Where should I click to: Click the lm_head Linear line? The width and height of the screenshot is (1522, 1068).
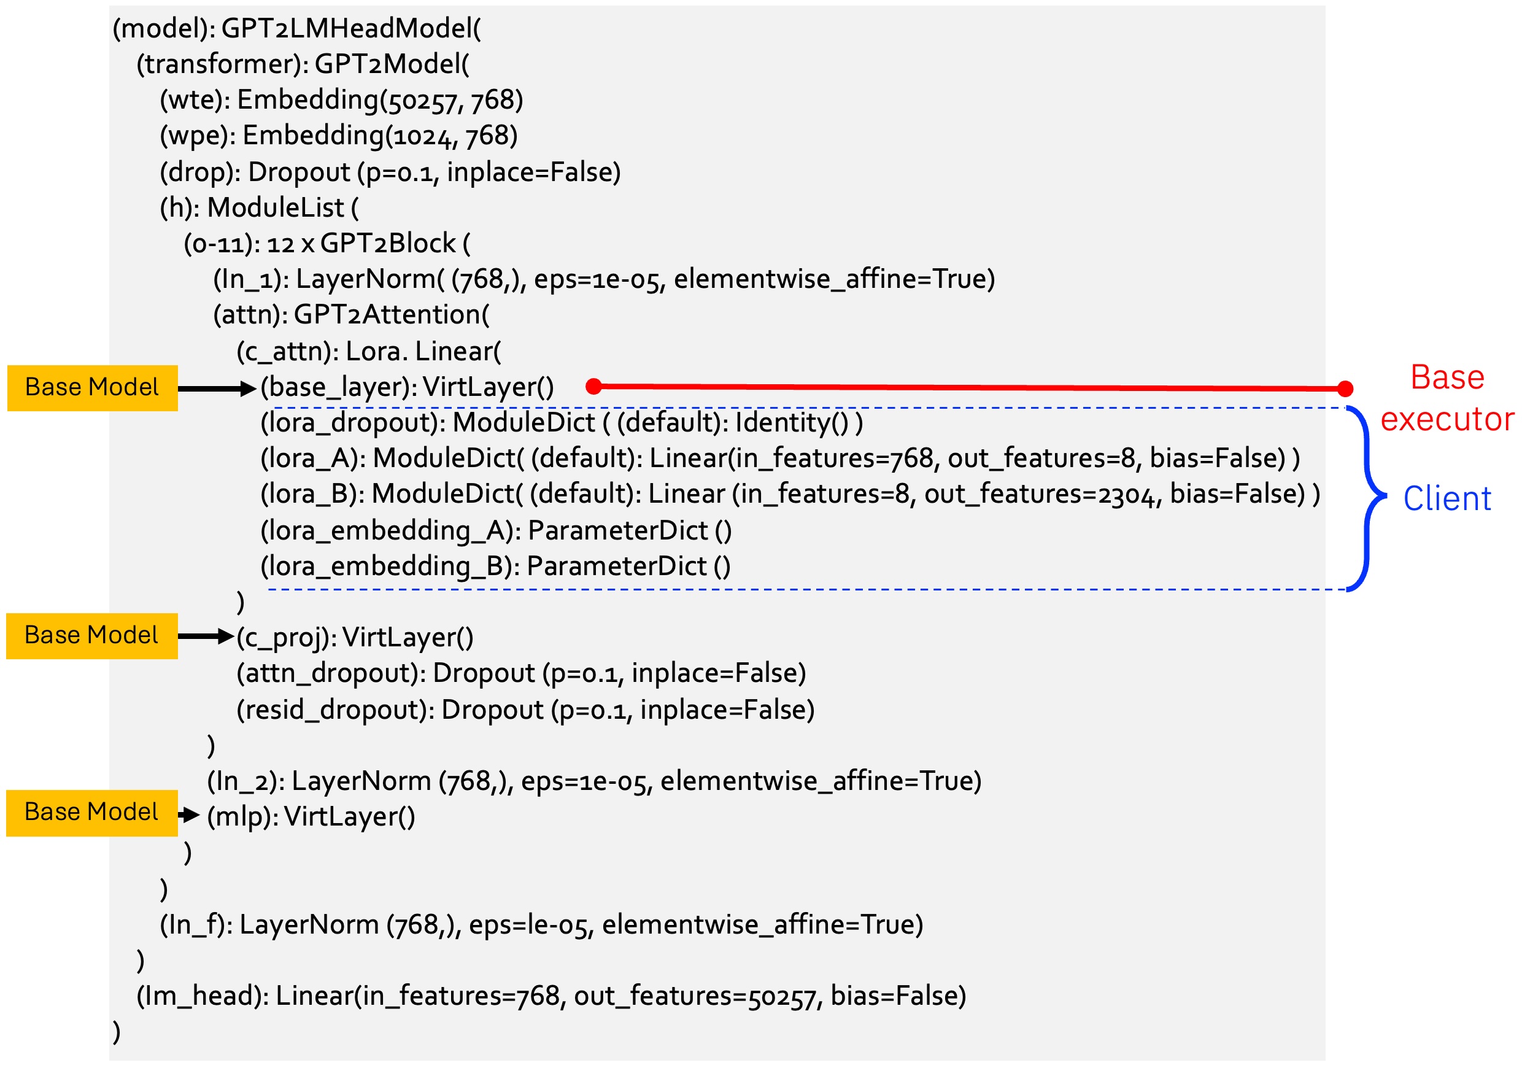point(552,996)
